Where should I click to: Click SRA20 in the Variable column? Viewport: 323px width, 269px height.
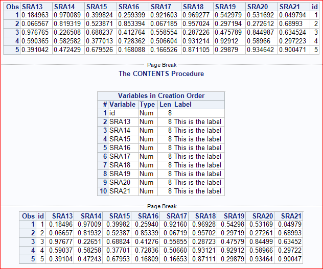(x=120, y=182)
